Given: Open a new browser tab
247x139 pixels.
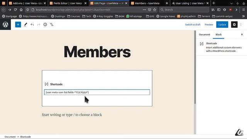Looking at the screenshot, I should point(213,3).
